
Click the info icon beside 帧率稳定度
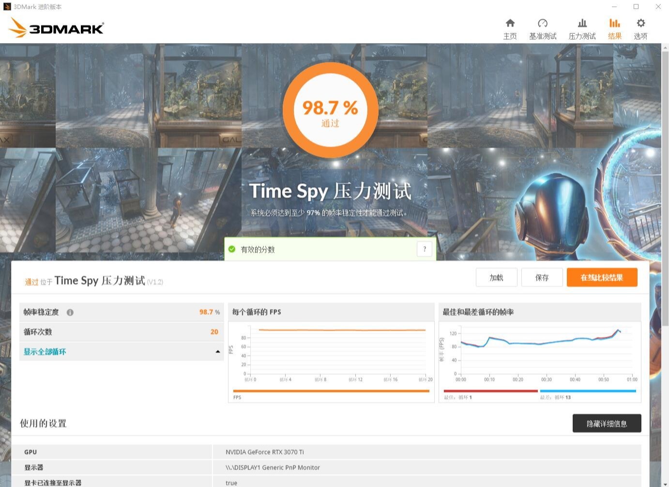click(x=70, y=312)
